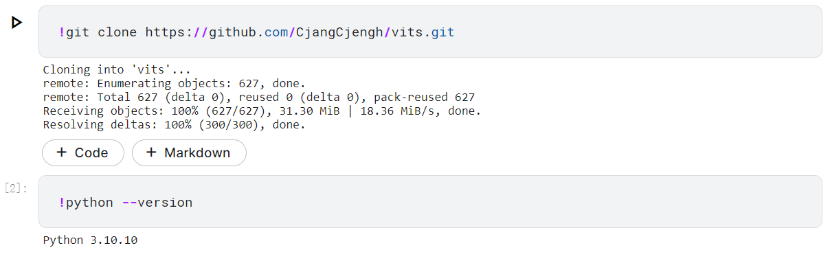The width and height of the screenshot is (830, 261).
Task: Click the plus icon on Code button
Action: click(62, 152)
